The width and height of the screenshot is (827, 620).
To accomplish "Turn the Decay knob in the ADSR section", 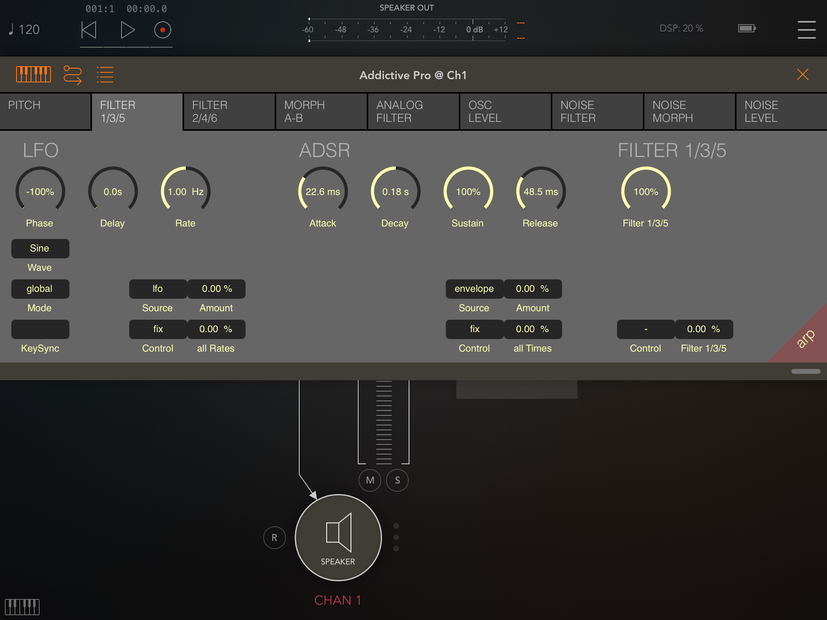I will click(395, 191).
